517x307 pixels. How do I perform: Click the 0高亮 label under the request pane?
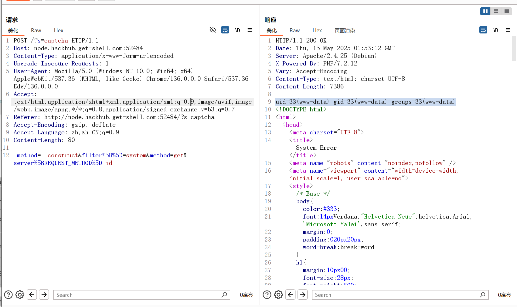click(x=246, y=295)
